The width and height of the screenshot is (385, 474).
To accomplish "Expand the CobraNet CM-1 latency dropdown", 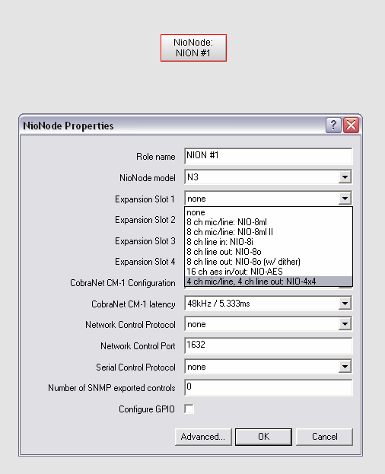I will [345, 304].
